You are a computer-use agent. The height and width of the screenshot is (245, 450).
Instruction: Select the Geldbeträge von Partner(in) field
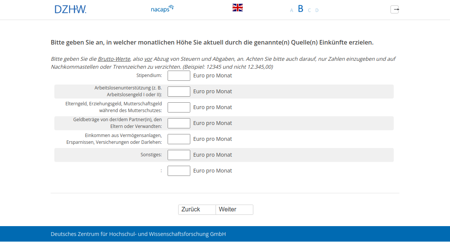179,123
